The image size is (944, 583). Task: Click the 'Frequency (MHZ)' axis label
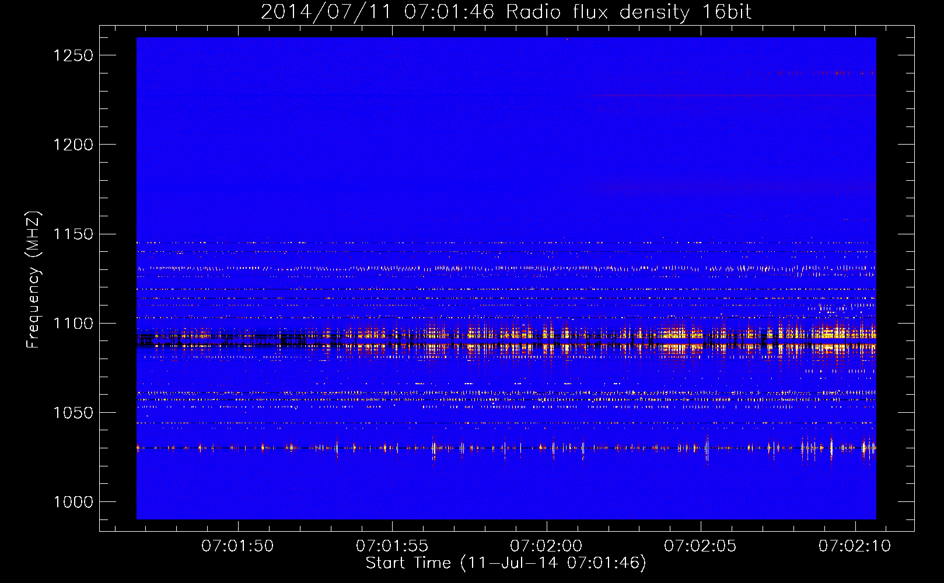coord(34,280)
